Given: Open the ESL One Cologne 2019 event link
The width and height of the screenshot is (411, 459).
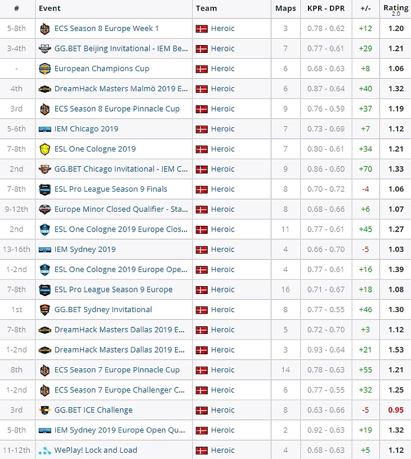Looking at the screenshot, I should 95,149.
